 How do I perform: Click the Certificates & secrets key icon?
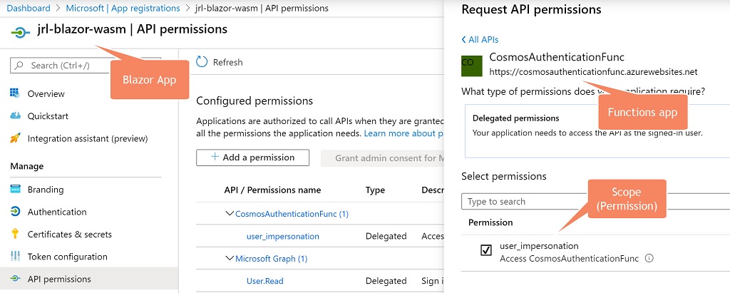tap(15, 234)
